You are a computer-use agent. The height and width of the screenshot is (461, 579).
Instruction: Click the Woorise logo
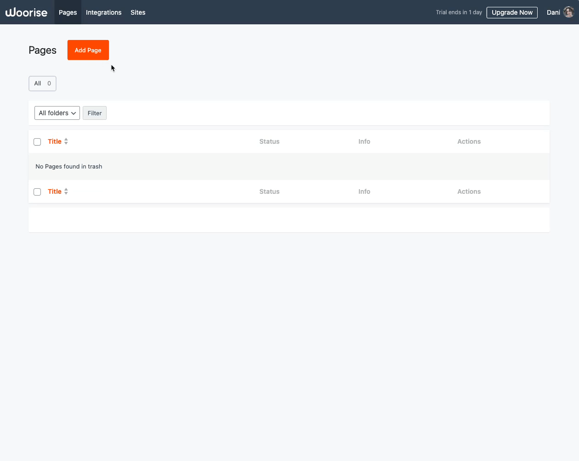coord(26,12)
